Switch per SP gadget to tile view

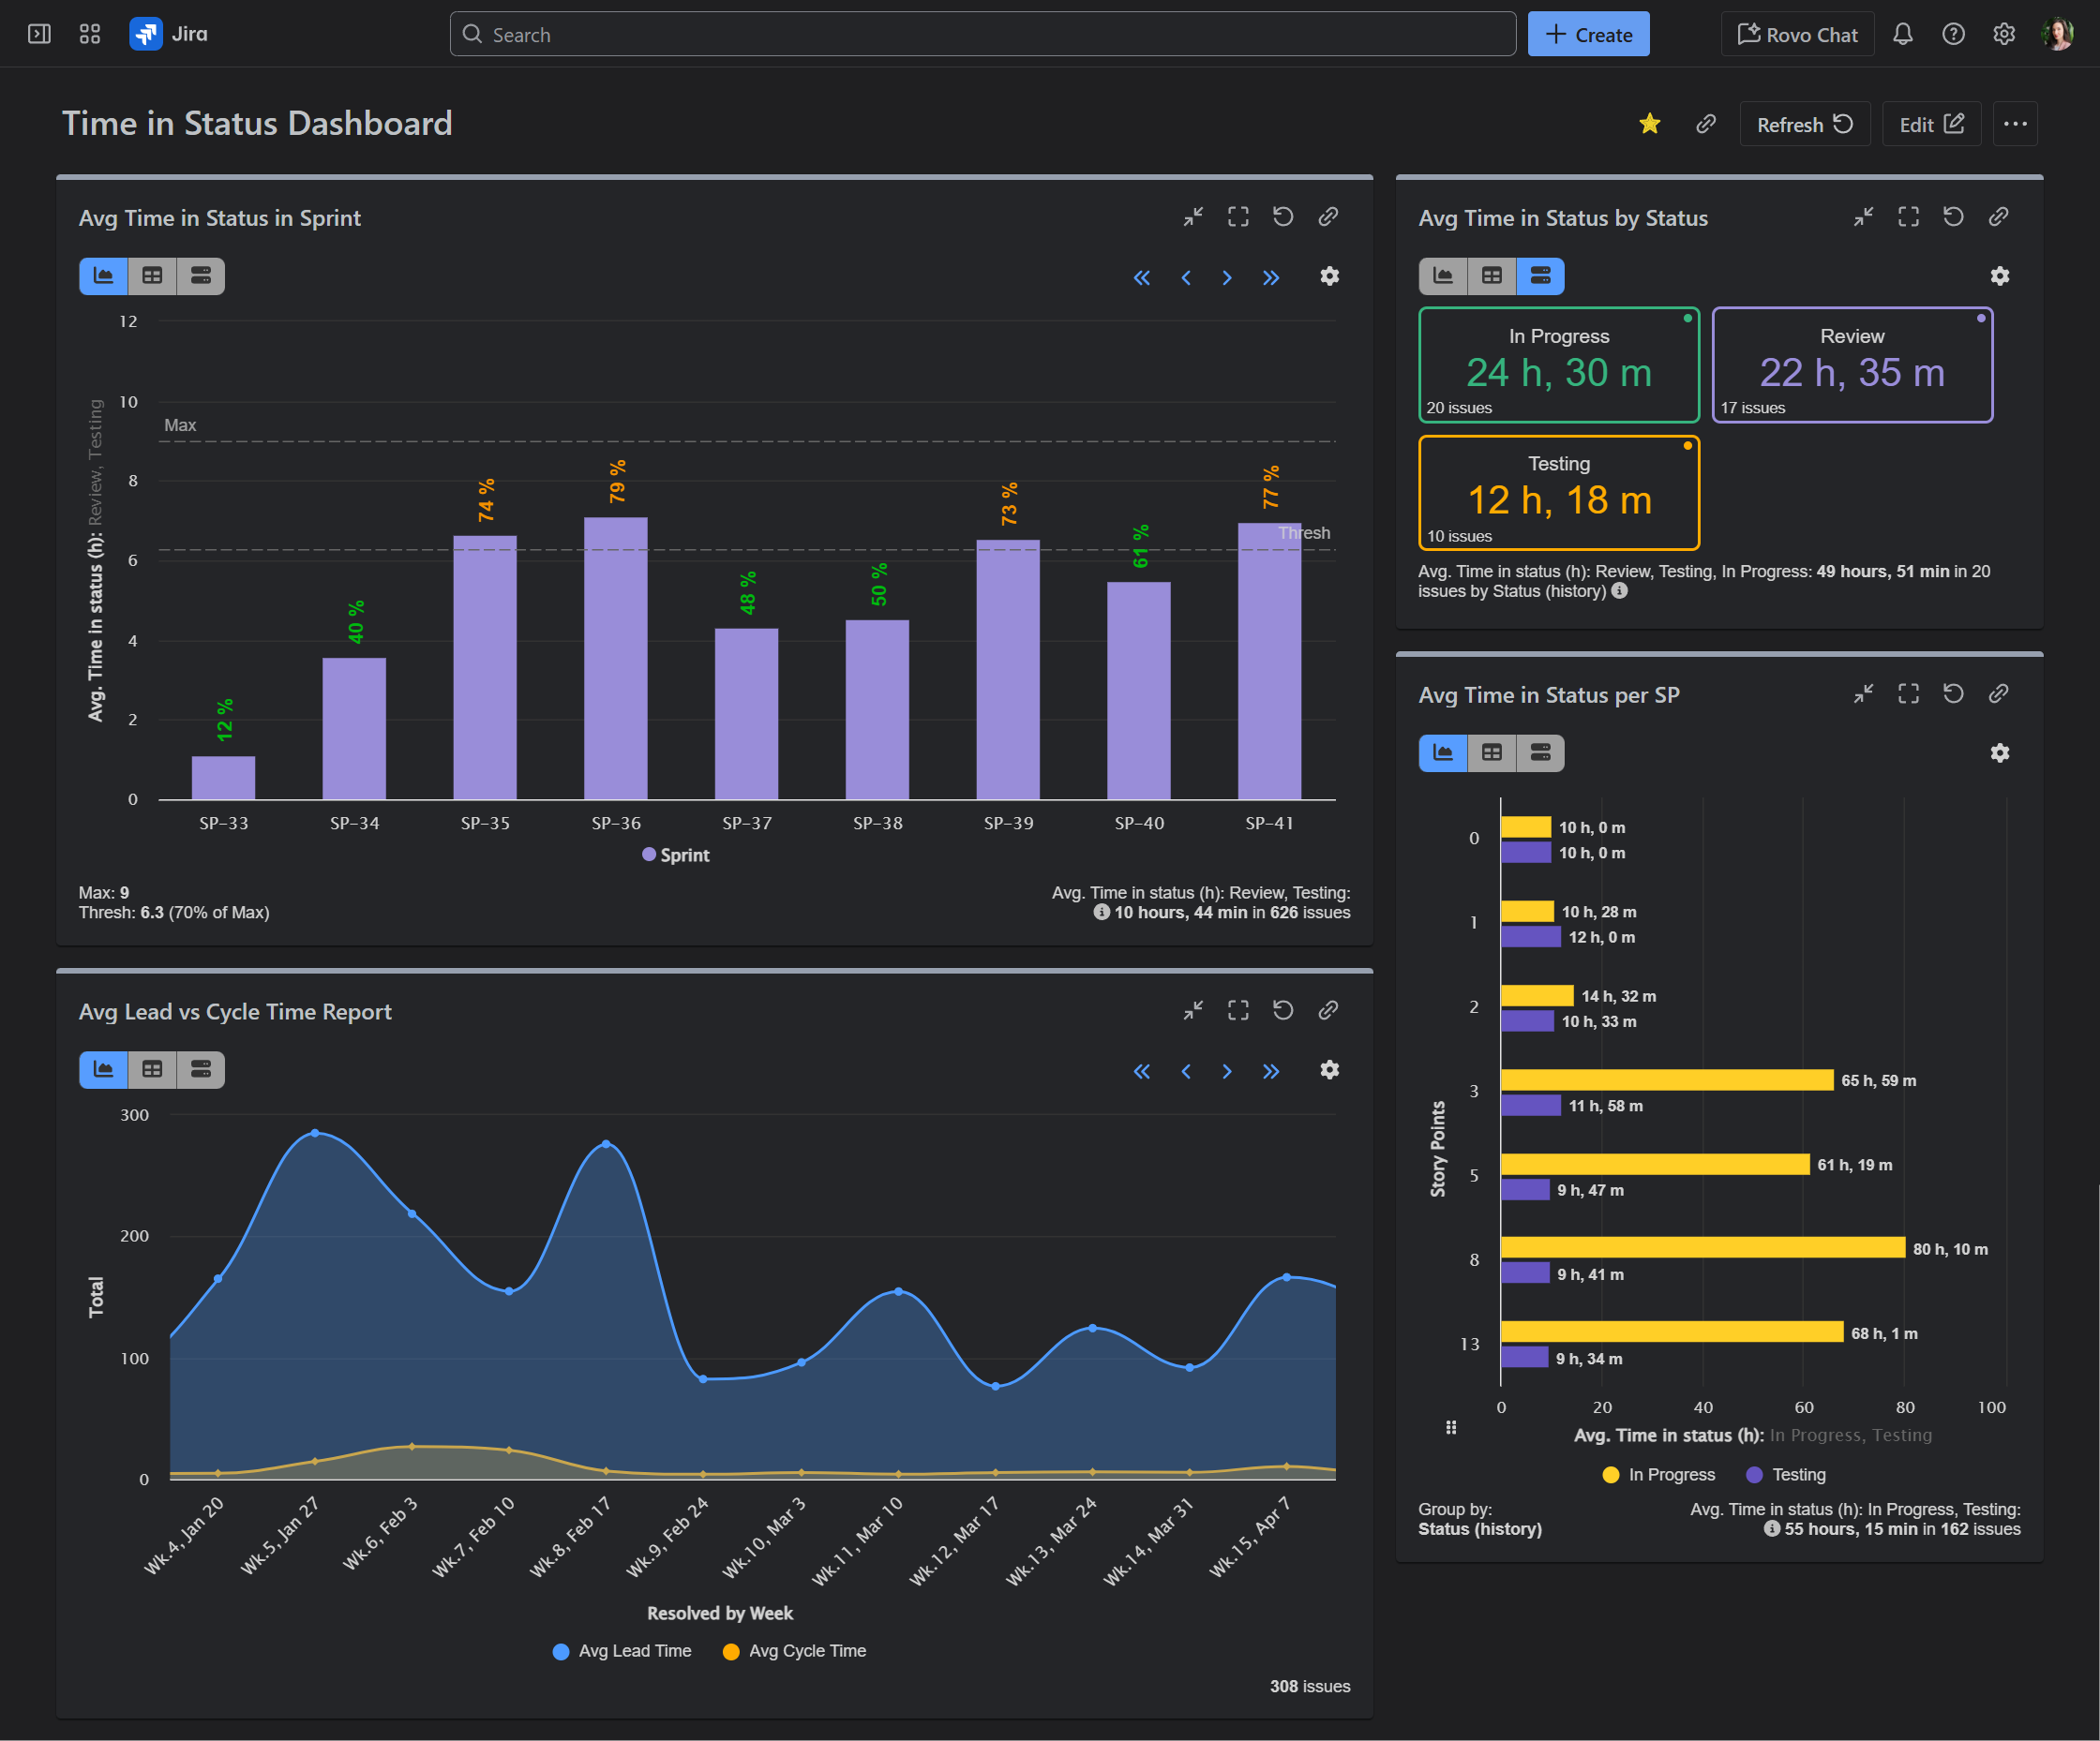coord(1540,752)
